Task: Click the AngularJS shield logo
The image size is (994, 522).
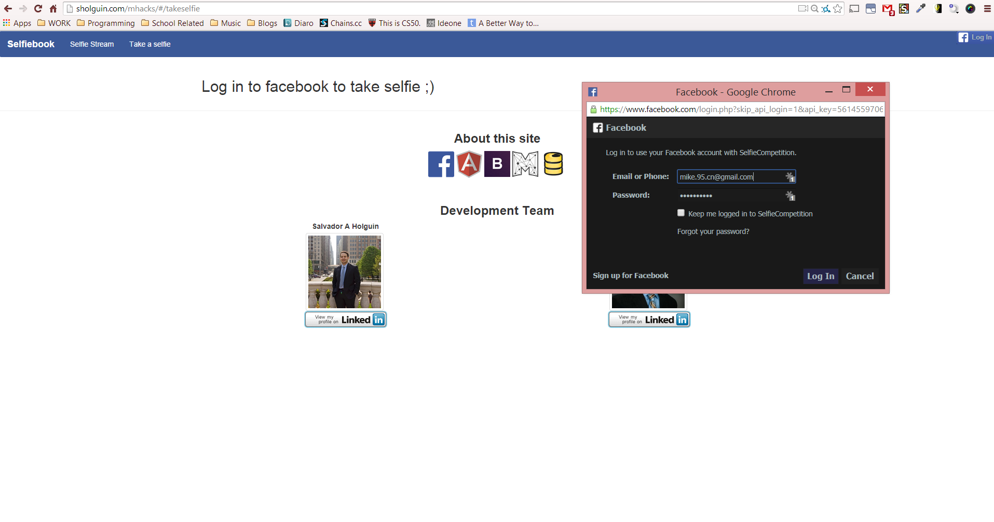Action: [469, 164]
